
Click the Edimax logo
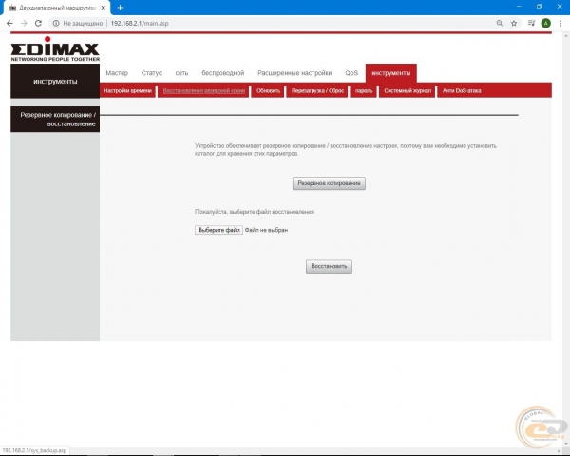tap(55, 49)
